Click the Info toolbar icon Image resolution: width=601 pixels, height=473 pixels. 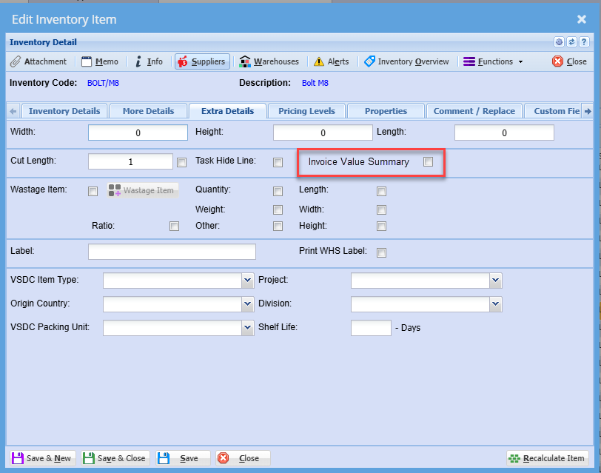tap(149, 61)
